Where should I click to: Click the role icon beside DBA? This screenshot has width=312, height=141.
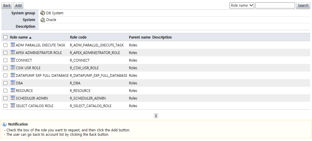click(13, 83)
